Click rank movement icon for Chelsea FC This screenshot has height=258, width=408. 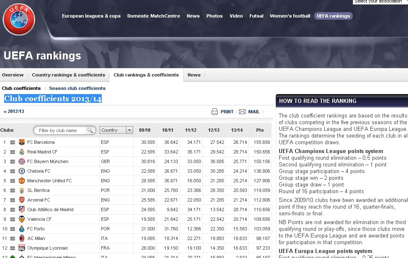point(13,171)
